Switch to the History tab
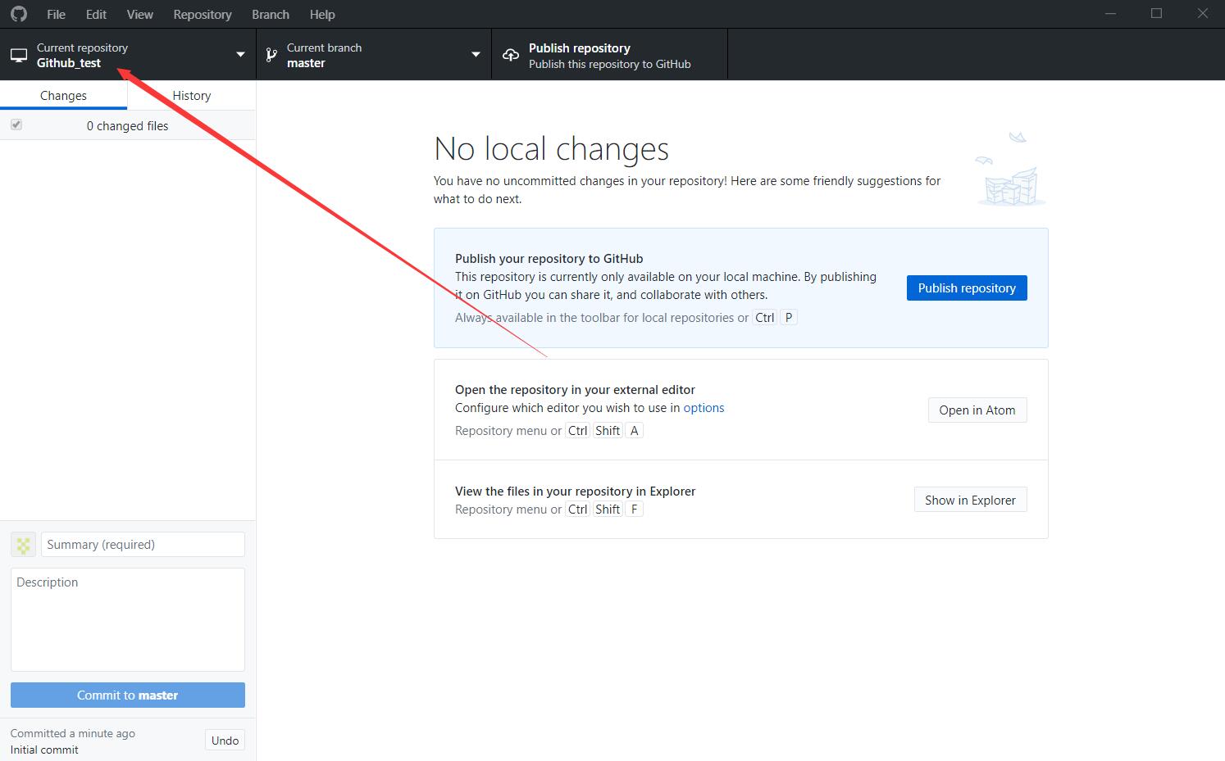Image resolution: width=1225 pixels, height=761 pixels. tap(192, 95)
